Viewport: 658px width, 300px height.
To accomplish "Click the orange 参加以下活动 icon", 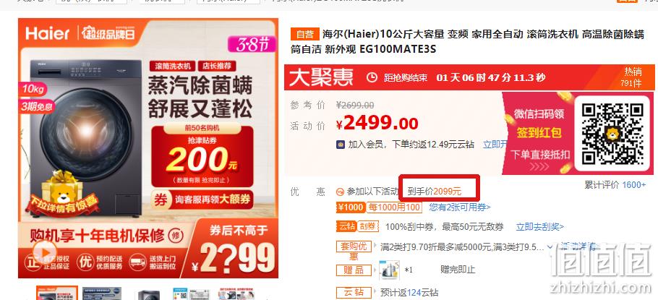I will pos(341,192).
